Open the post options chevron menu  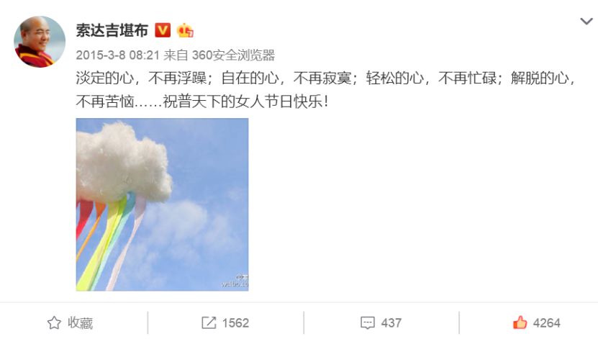pos(586,22)
